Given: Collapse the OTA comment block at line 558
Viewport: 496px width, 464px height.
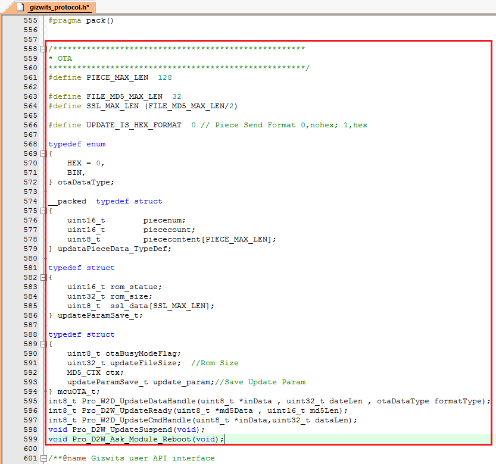Looking at the screenshot, I should pos(43,49).
